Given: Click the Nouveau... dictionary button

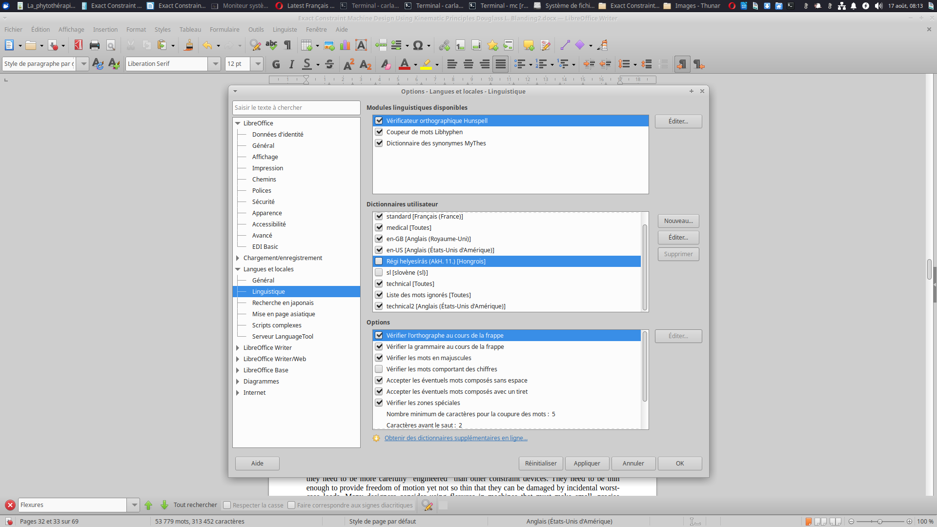Looking at the screenshot, I should (x=678, y=221).
